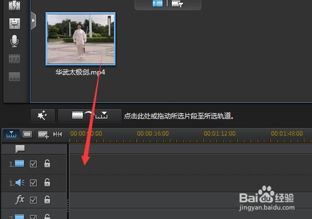This screenshot has width=312, height=219.
Task: Click the hint text 点击此处或拖动所选片段至所选轨道
Action: (179, 116)
